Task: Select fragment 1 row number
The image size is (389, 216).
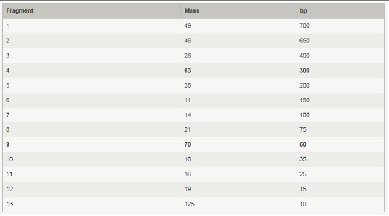Action: [8, 26]
